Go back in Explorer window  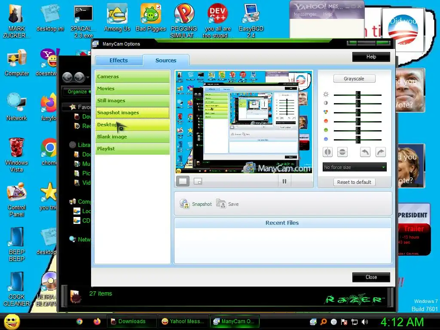[x=67, y=77]
